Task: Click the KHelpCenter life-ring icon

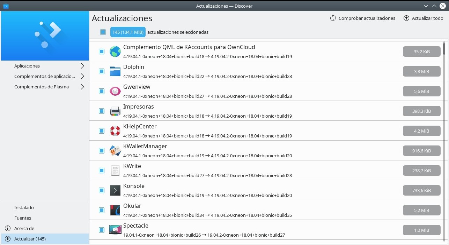Action: [115, 131]
